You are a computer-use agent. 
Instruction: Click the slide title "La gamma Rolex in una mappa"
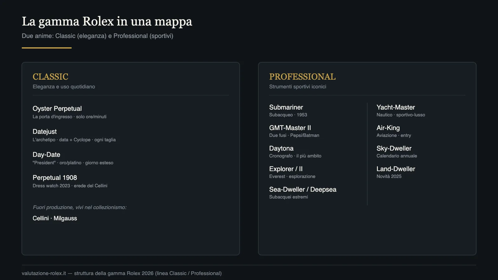coord(107,21)
